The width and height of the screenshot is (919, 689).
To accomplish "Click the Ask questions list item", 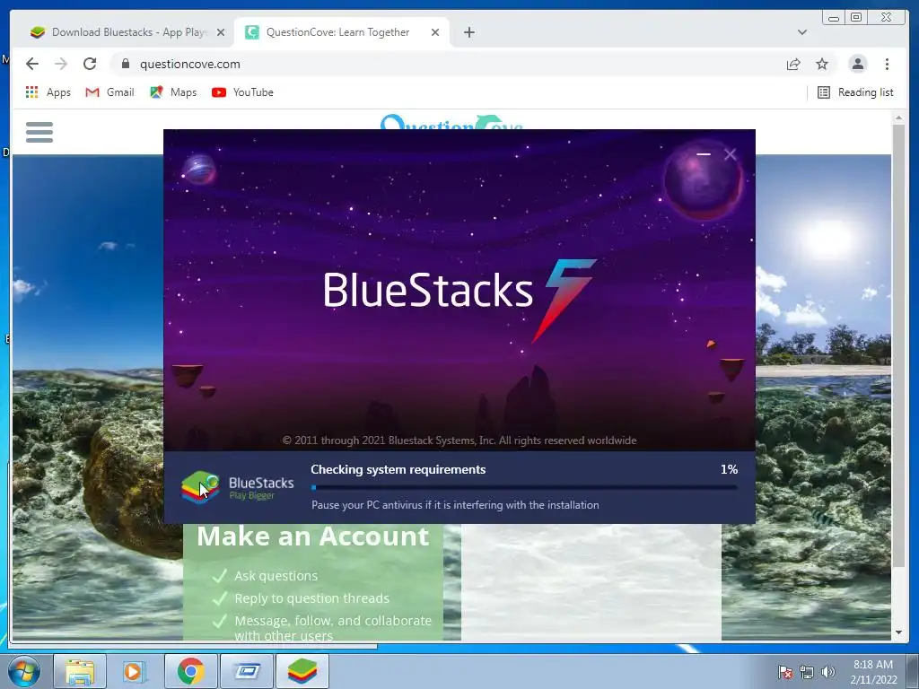I will tap(276, 576).
